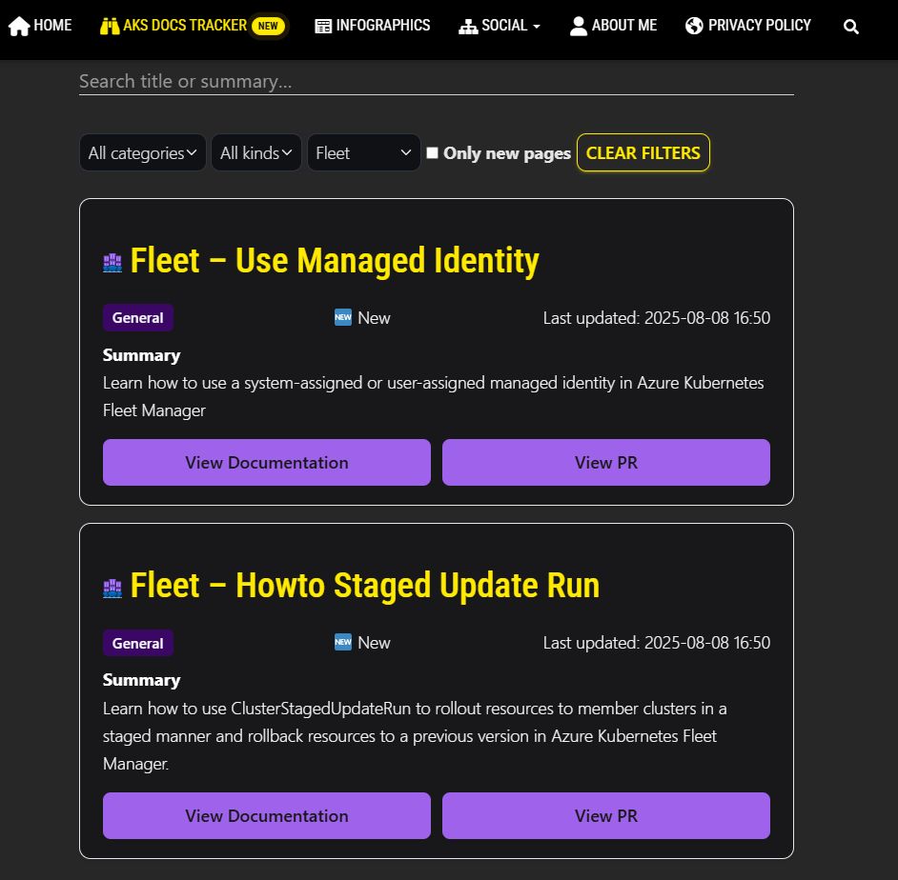Click the About Me person icon

pyautogui.click(x=579, y=27)
